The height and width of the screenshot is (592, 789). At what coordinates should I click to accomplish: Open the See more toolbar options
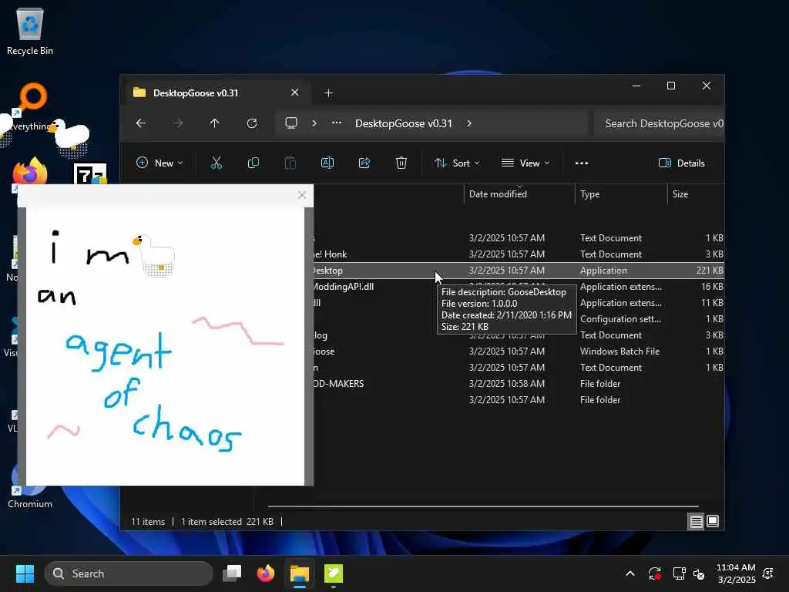(x=582, y=163)
